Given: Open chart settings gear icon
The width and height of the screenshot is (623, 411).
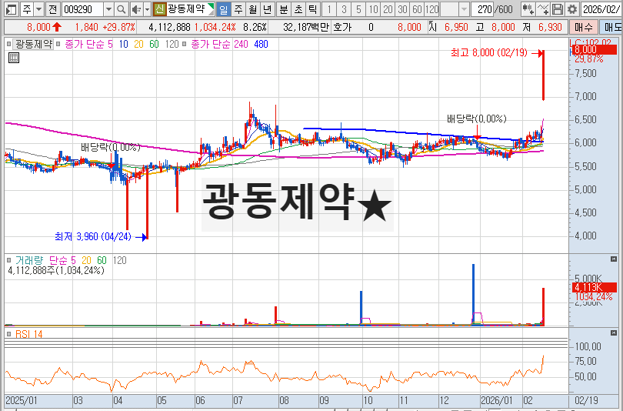Looking at the screenshot, I should pos(572,9).
